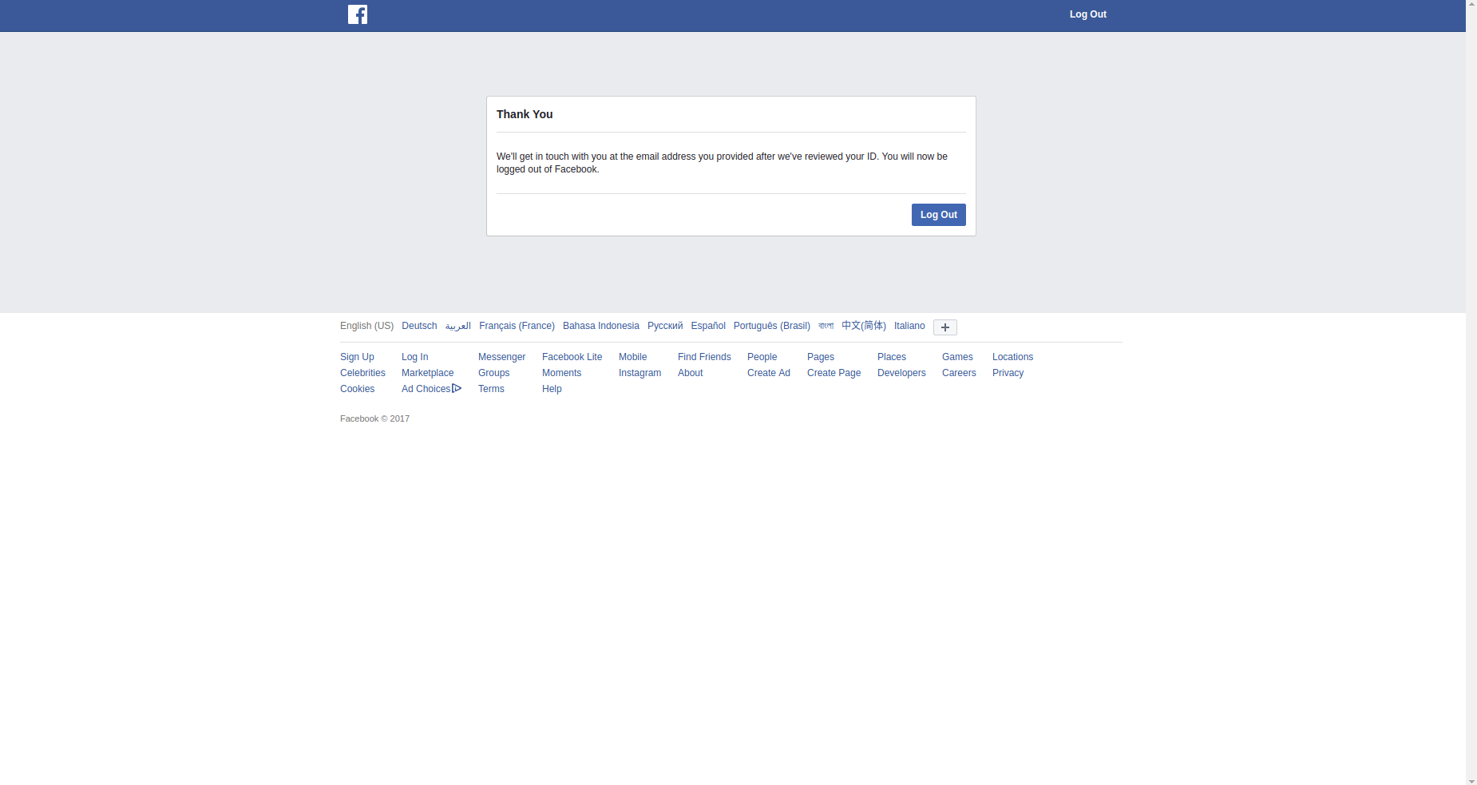Open the Moments footer link

tap(561, 373)
